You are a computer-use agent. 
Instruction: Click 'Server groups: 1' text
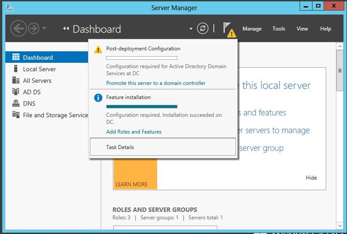(x=159, y=217)
